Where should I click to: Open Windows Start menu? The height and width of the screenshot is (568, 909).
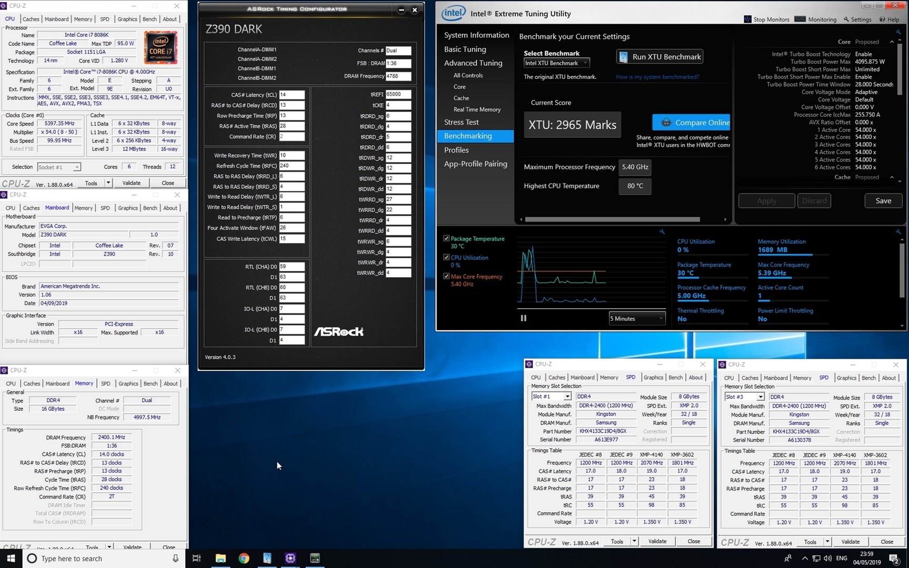(11, 558)
